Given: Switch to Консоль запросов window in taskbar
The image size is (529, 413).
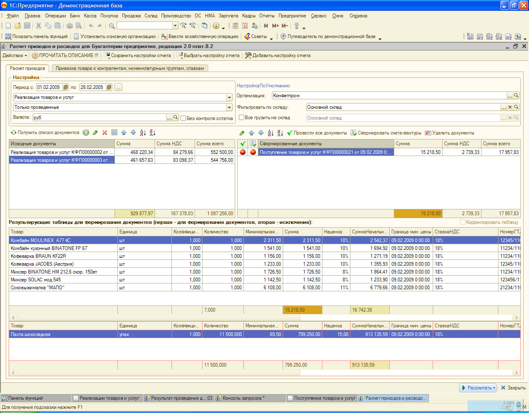Looking at the screenshot, I should click(250, 398).
